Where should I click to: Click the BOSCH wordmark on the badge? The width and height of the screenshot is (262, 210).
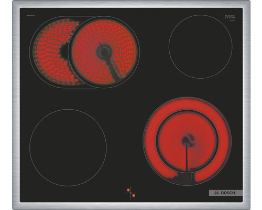coord(228,193)
